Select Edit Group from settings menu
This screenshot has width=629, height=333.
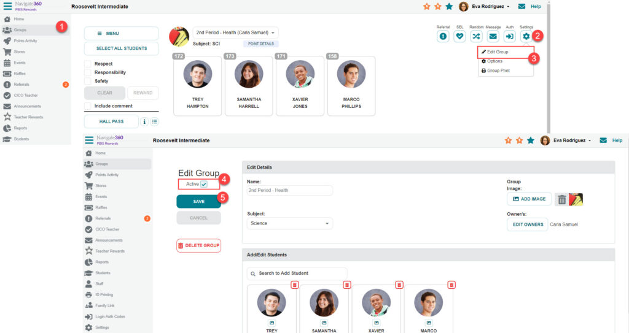[x=498, y=52]
